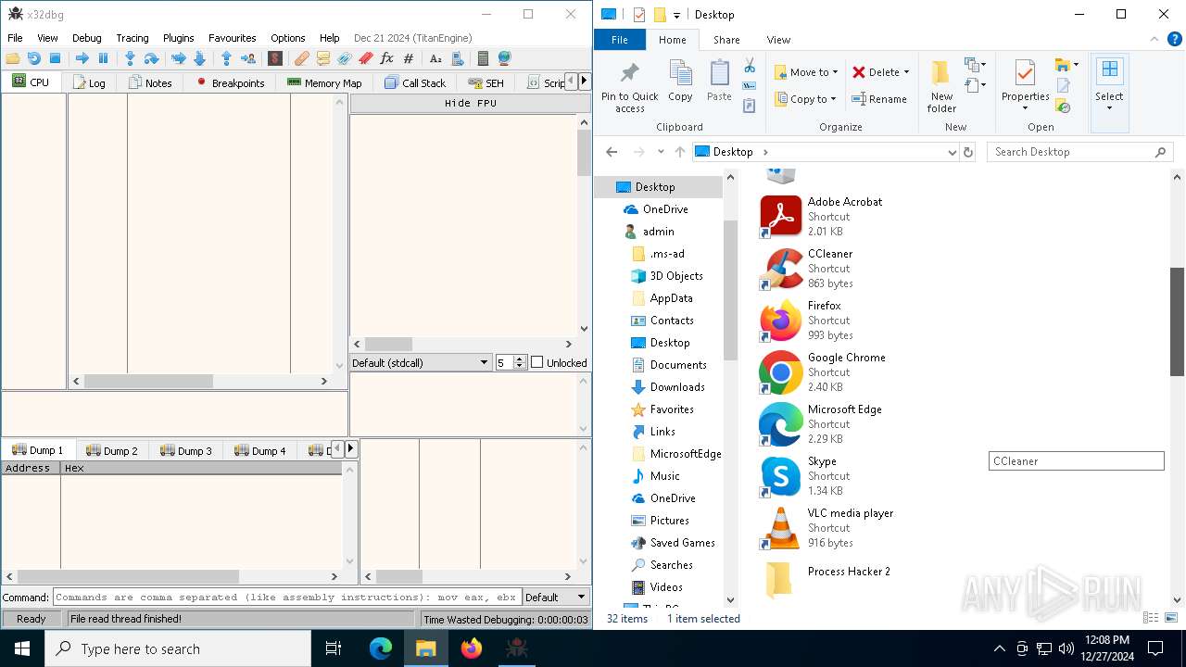Open the Share ribbon tab in Explorer
1186x667 pixels.
click(x=726, y=40)
